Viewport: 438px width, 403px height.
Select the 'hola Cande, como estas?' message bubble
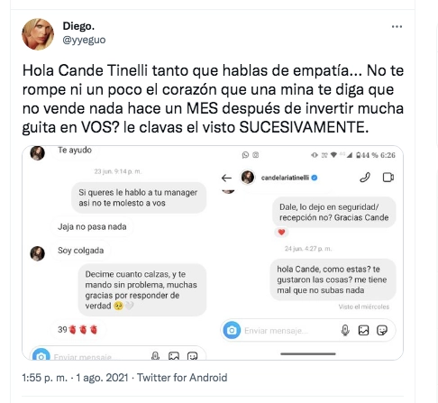pos(333,279)
